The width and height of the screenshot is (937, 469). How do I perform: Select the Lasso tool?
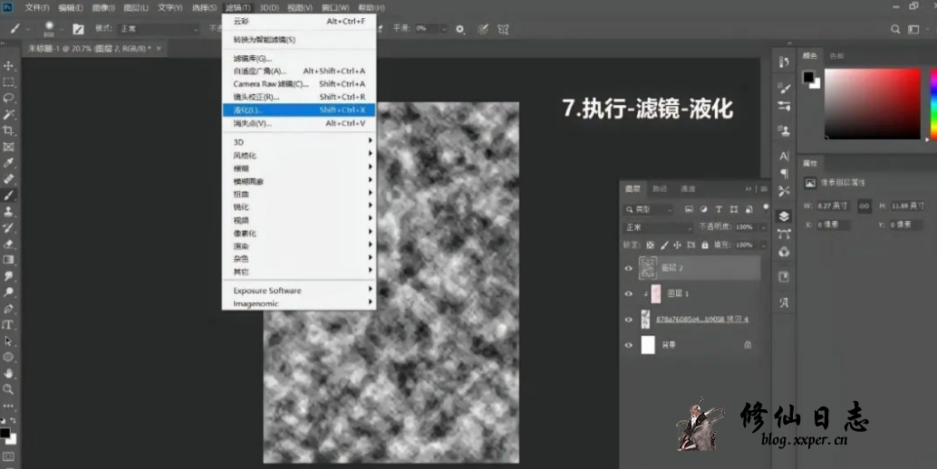tap(9, 98)
